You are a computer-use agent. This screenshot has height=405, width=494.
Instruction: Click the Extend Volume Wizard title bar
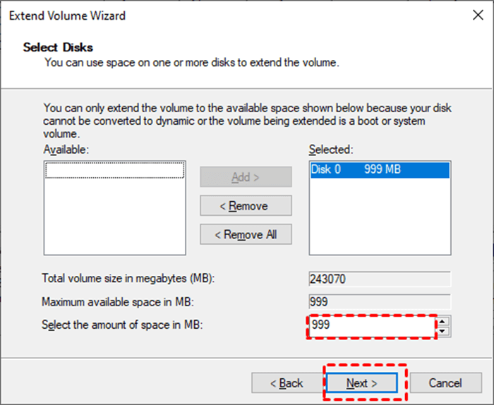[x=212, y=14]
